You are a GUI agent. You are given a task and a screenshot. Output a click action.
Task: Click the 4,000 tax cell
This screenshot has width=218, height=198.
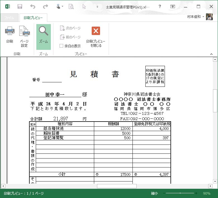152,129
